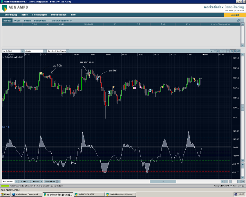The height and width of the screenshot is (197, 246).
Task: Open the mi X-DAX instrument dropdown
Action: [22, 51]
